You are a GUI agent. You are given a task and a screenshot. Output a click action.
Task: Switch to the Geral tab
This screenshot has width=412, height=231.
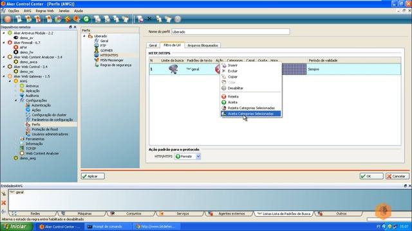click(153, 46)
